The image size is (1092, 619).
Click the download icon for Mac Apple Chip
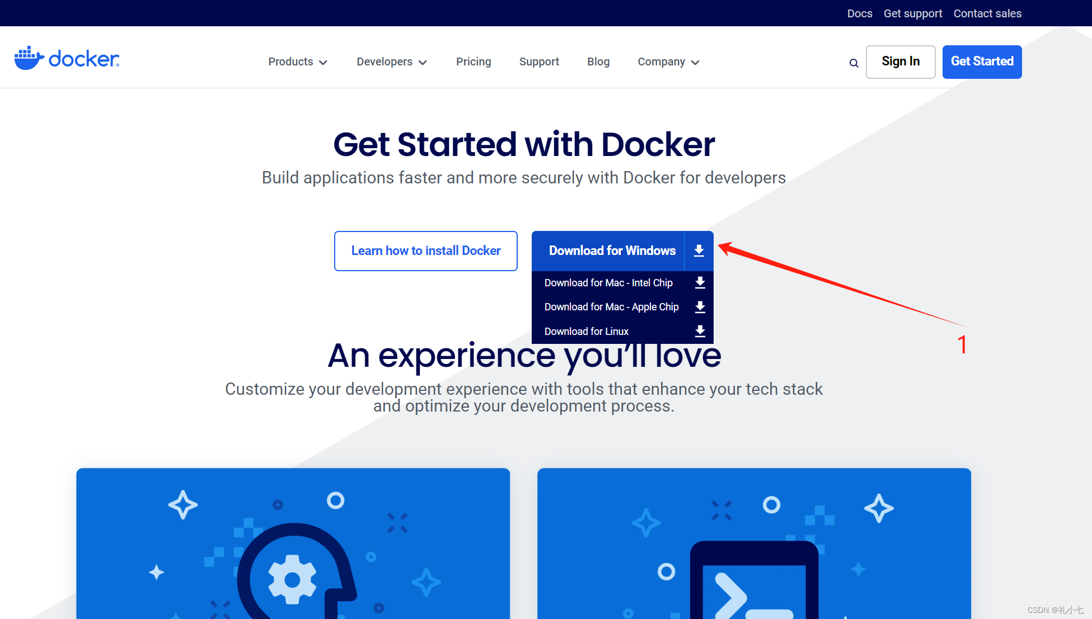[700, 306]
